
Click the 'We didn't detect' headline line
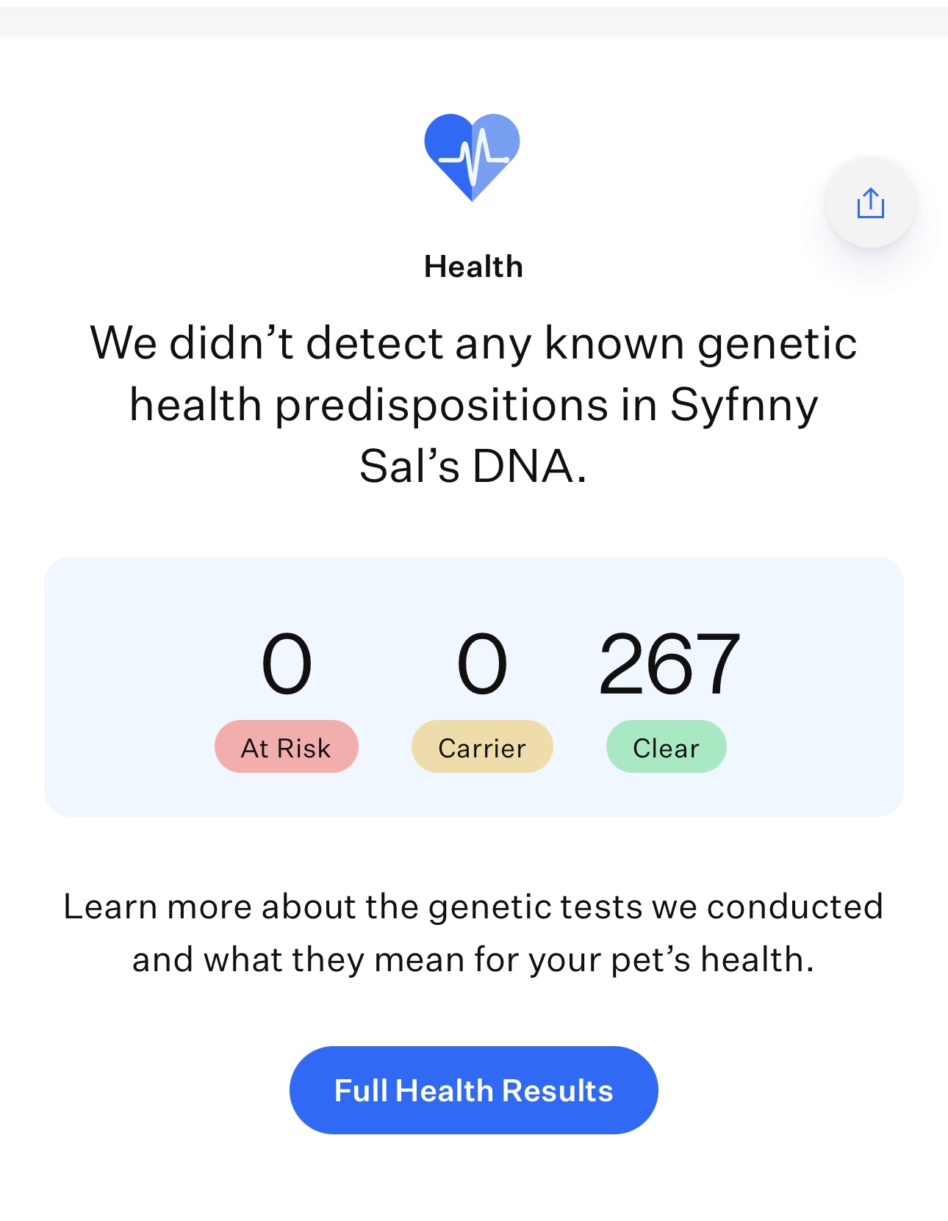(473, 343)
